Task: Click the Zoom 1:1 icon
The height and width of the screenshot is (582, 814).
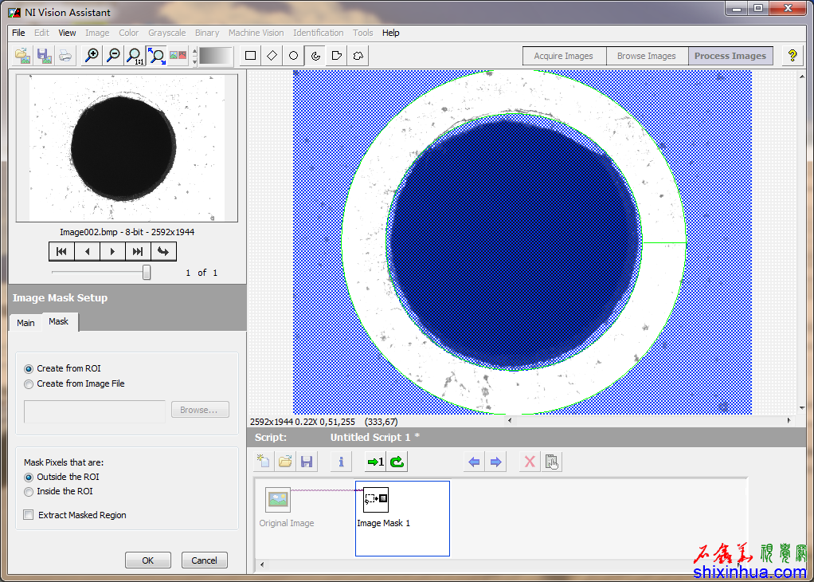Action: pyautogui.click(x=135, y=56)
